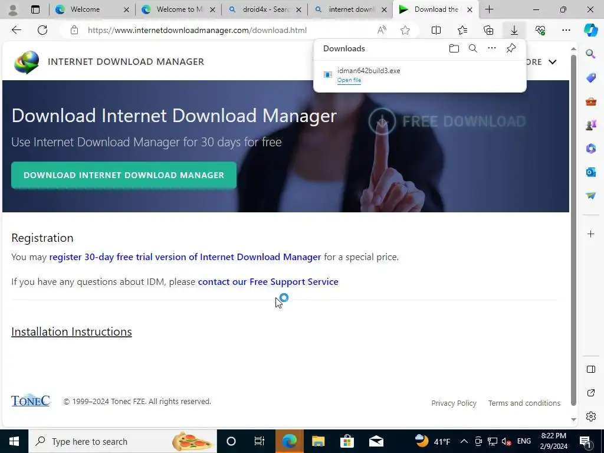The height and width of the screenshot is (453, 604).
Task: Open Installation Instructions link
Action: 71,331
